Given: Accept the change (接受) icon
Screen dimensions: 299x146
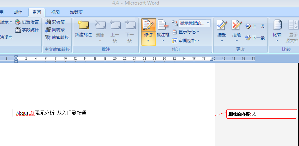Looking at the screenshot, I should 222,25.
